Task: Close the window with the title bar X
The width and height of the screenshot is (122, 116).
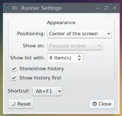Action: [115, 8]
